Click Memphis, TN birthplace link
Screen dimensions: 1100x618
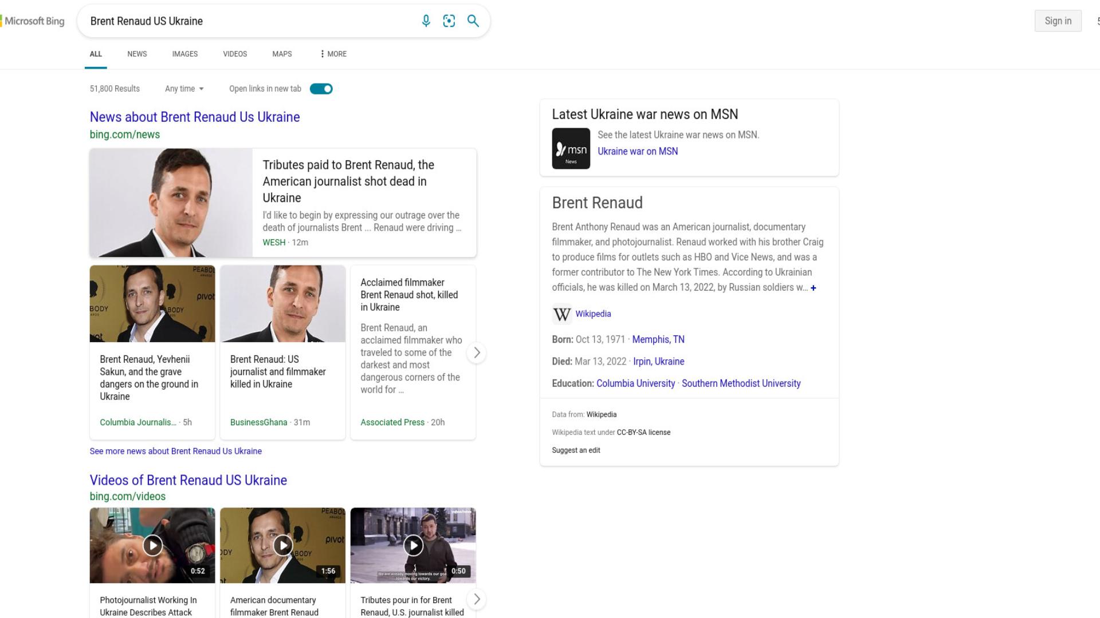658,339
